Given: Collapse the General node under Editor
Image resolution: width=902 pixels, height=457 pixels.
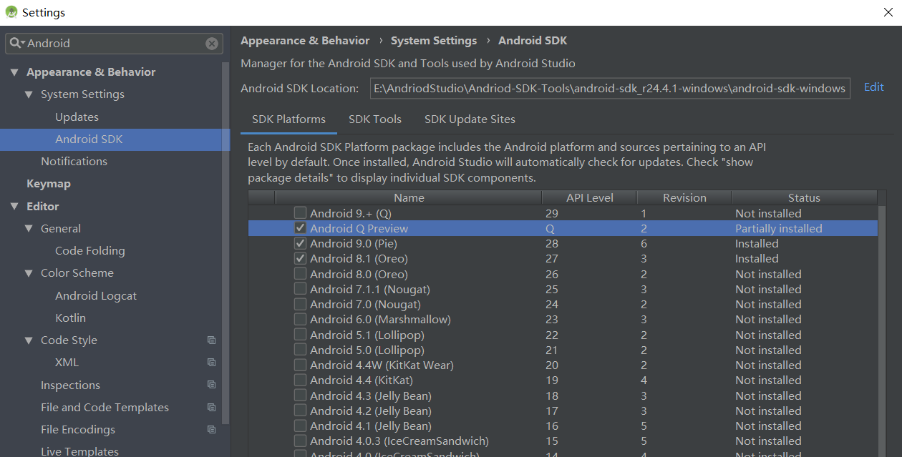Looking at the screenshot, I should click(29, 229).
